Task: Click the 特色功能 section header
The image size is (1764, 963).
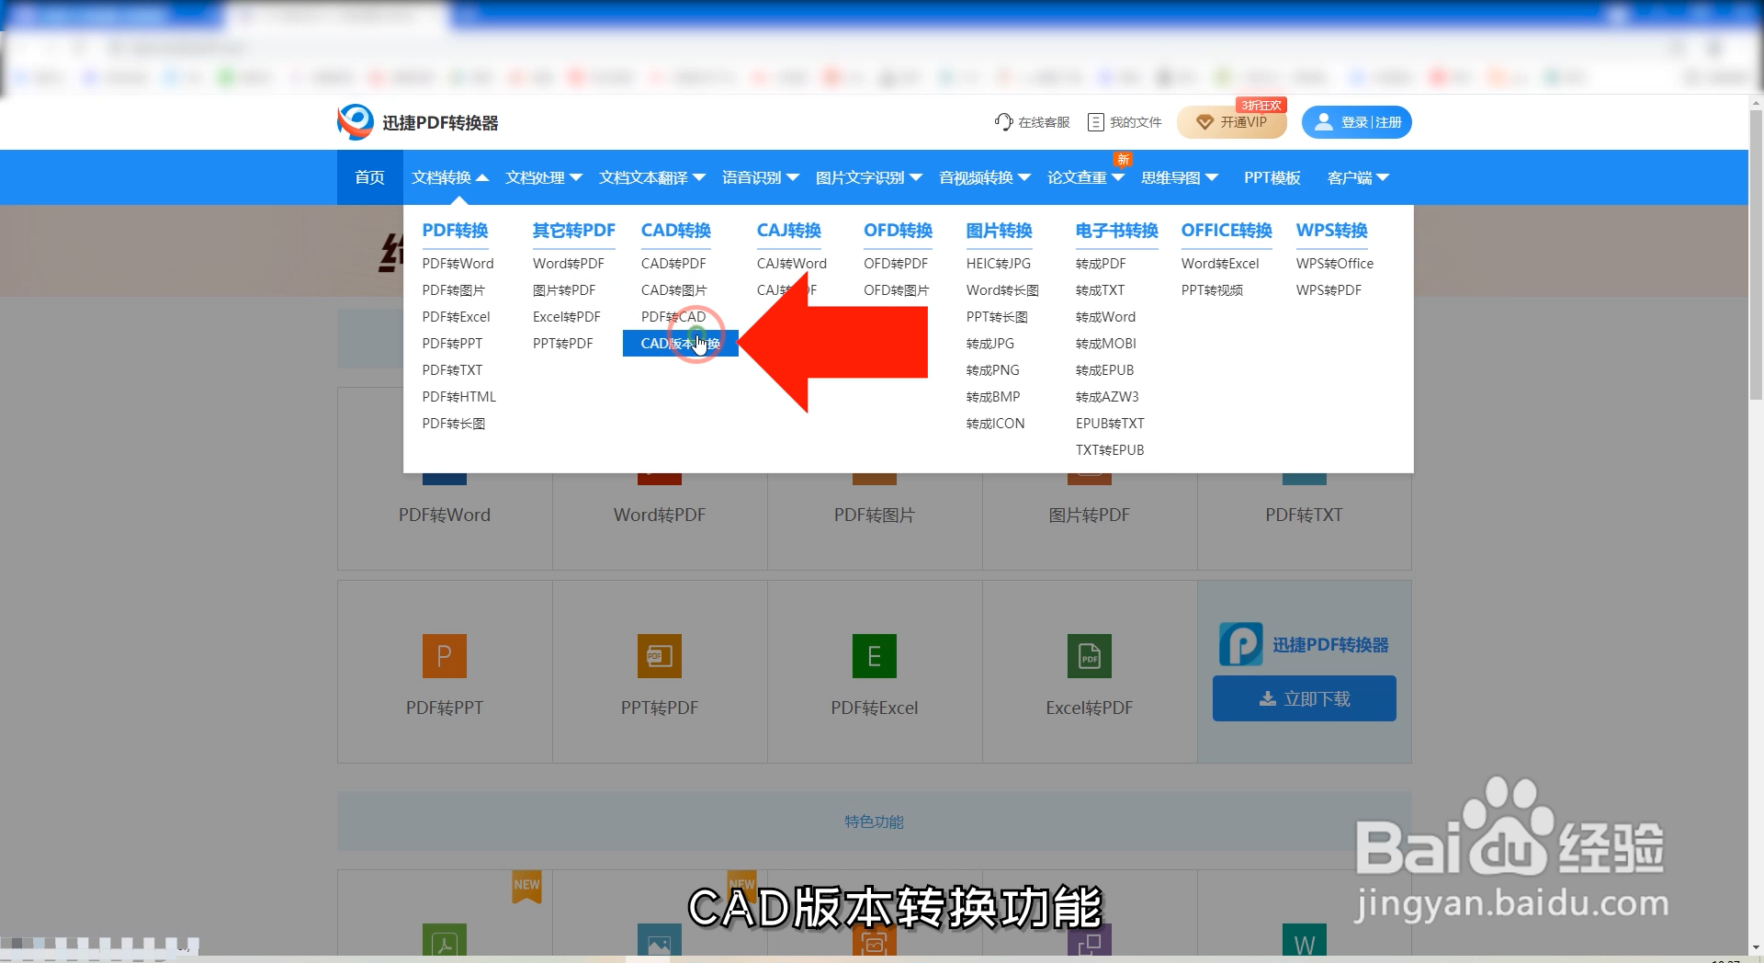Action: click(x=875, y=821)
